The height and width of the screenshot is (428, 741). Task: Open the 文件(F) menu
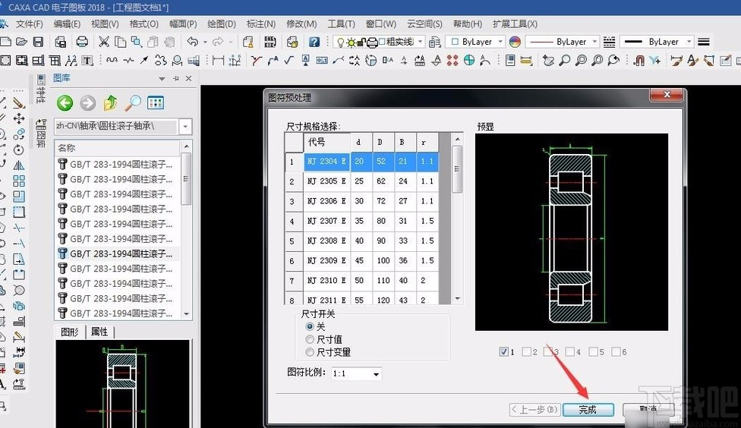point(30,24)
